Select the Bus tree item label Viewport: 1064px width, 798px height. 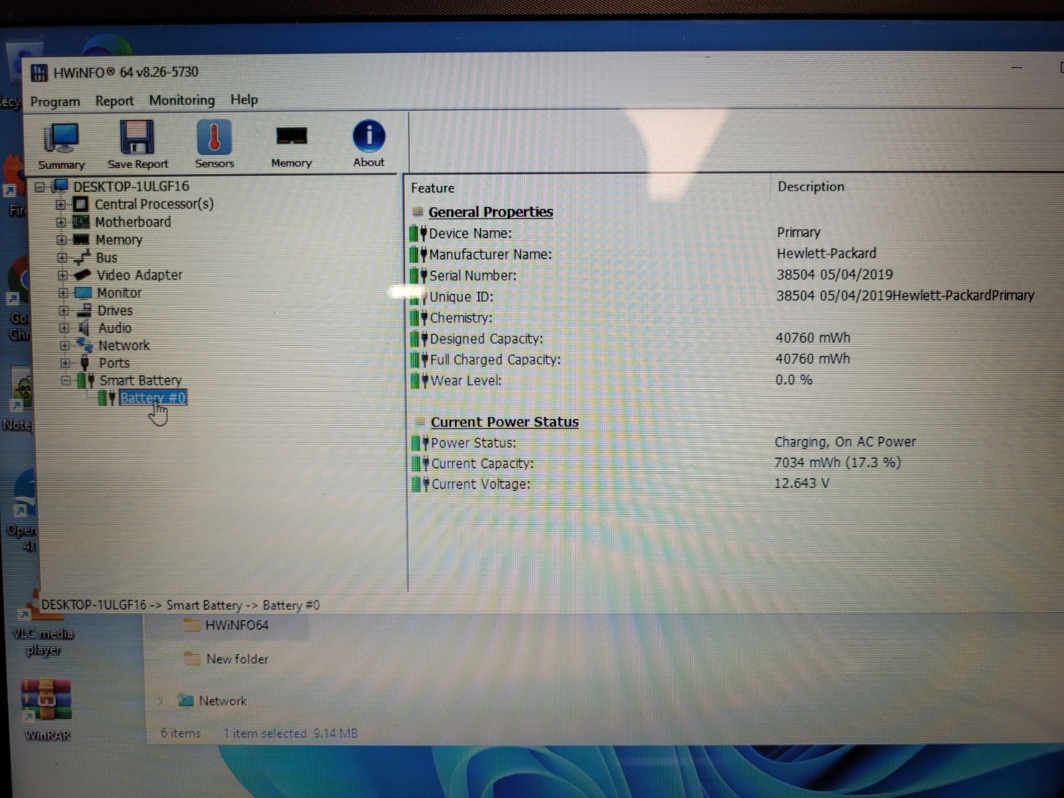[106, 257]
